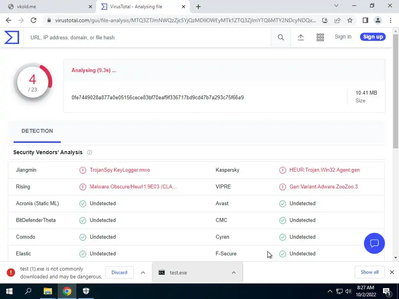Expand options chevron for test (1).exe
Image resolution: width=399 pixels, height=299 pixels.
143,273
